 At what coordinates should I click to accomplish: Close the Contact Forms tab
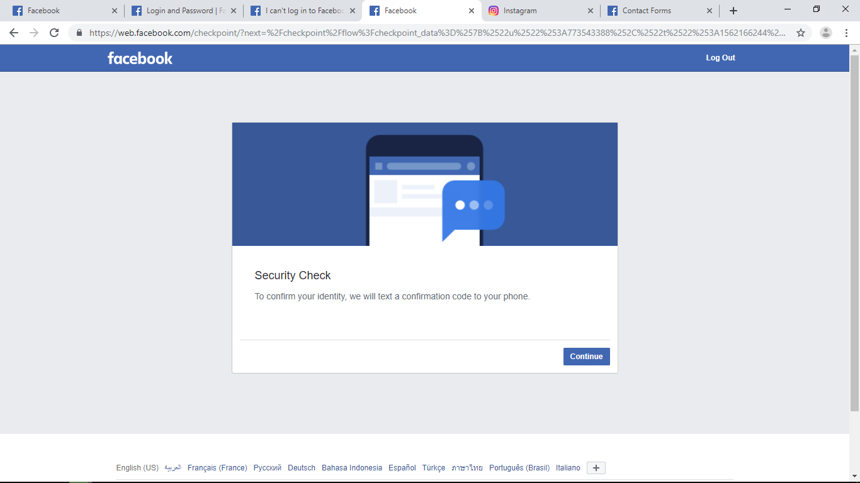(709, 11)
